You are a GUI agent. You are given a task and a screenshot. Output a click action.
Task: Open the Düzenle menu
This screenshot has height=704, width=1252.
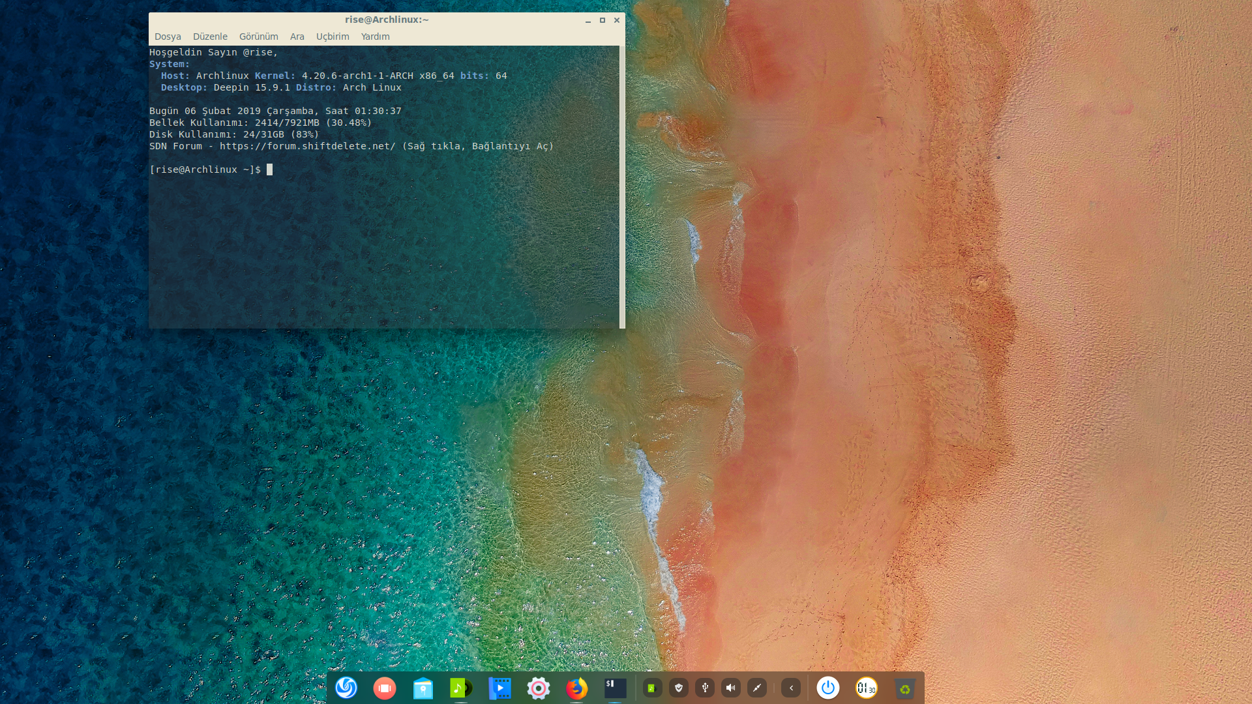tap(210, 37)
